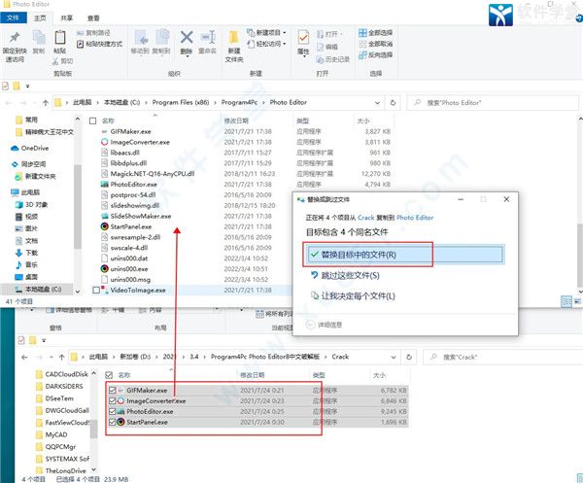Viewport: 583px width, 483px height.
Task: Click the Name column header in Photo Editor list
Action: point(108,121)
